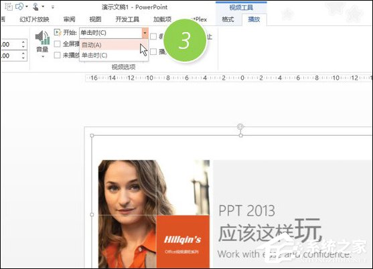Viewport: 373px width, 269px height.
Task: Toggle the rewind checkbox below the loop checkbox
Action: (153, 52)
